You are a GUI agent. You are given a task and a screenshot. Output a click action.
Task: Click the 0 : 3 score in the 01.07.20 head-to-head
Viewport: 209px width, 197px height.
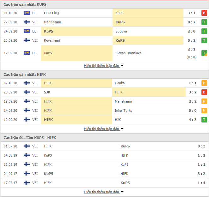coord(201,146)
